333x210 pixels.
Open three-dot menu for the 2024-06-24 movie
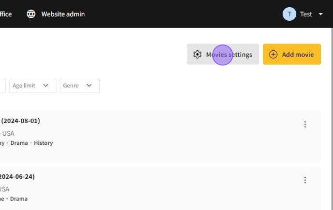(x=305, y=180)
